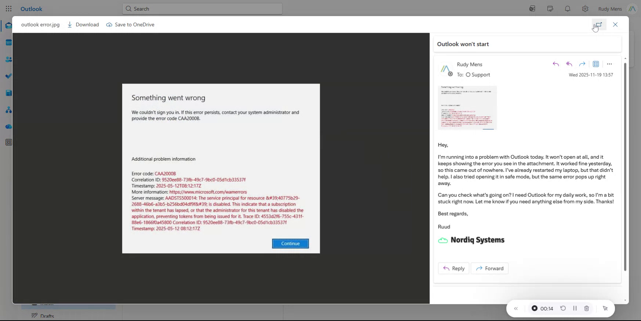Click the Reply button below the message
641x321 pixels.
click(453, 268)
